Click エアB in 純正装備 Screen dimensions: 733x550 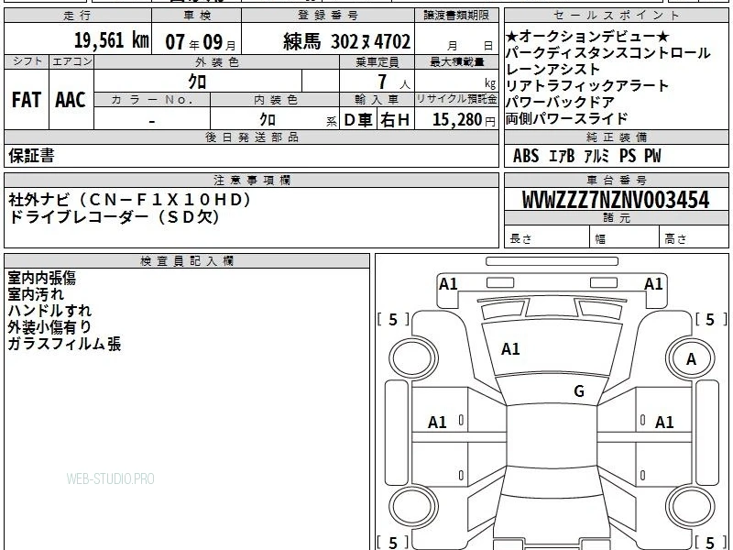click(562, 156)
